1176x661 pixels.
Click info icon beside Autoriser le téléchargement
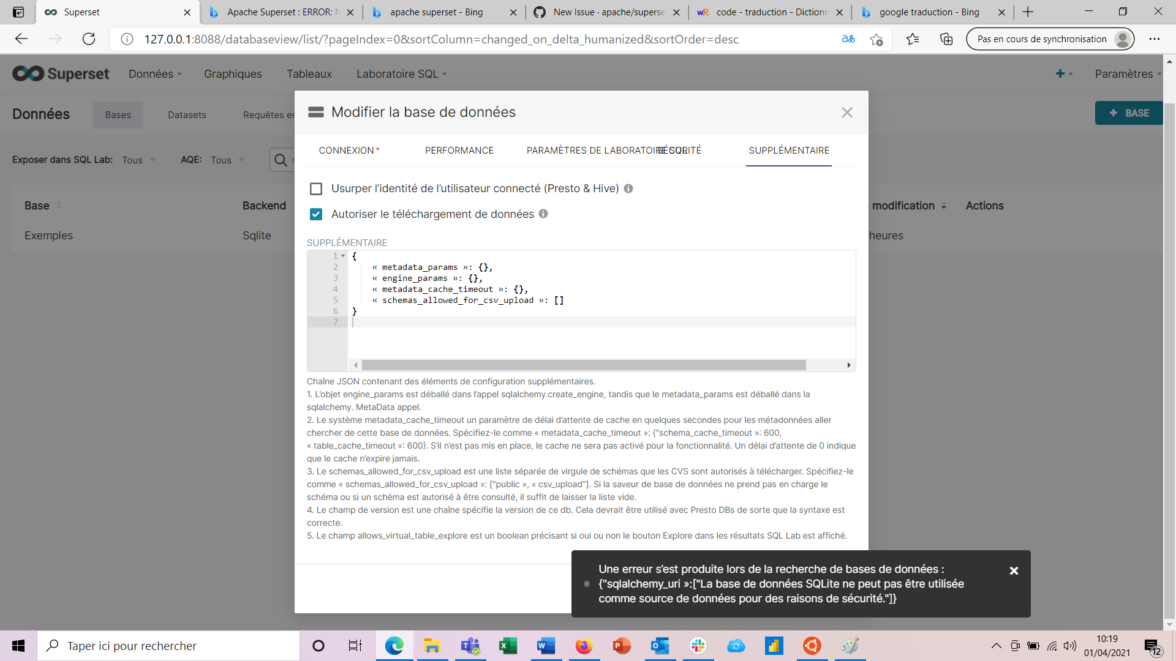[x=543, y=214]
